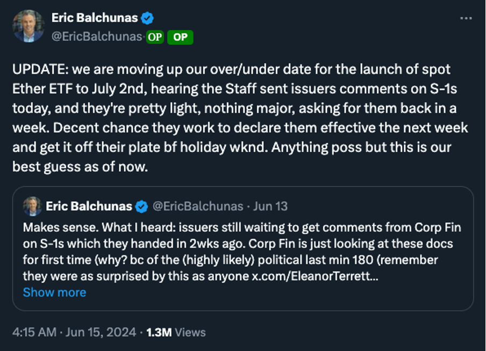Expand the quoted post with Show more

[54, 292]
